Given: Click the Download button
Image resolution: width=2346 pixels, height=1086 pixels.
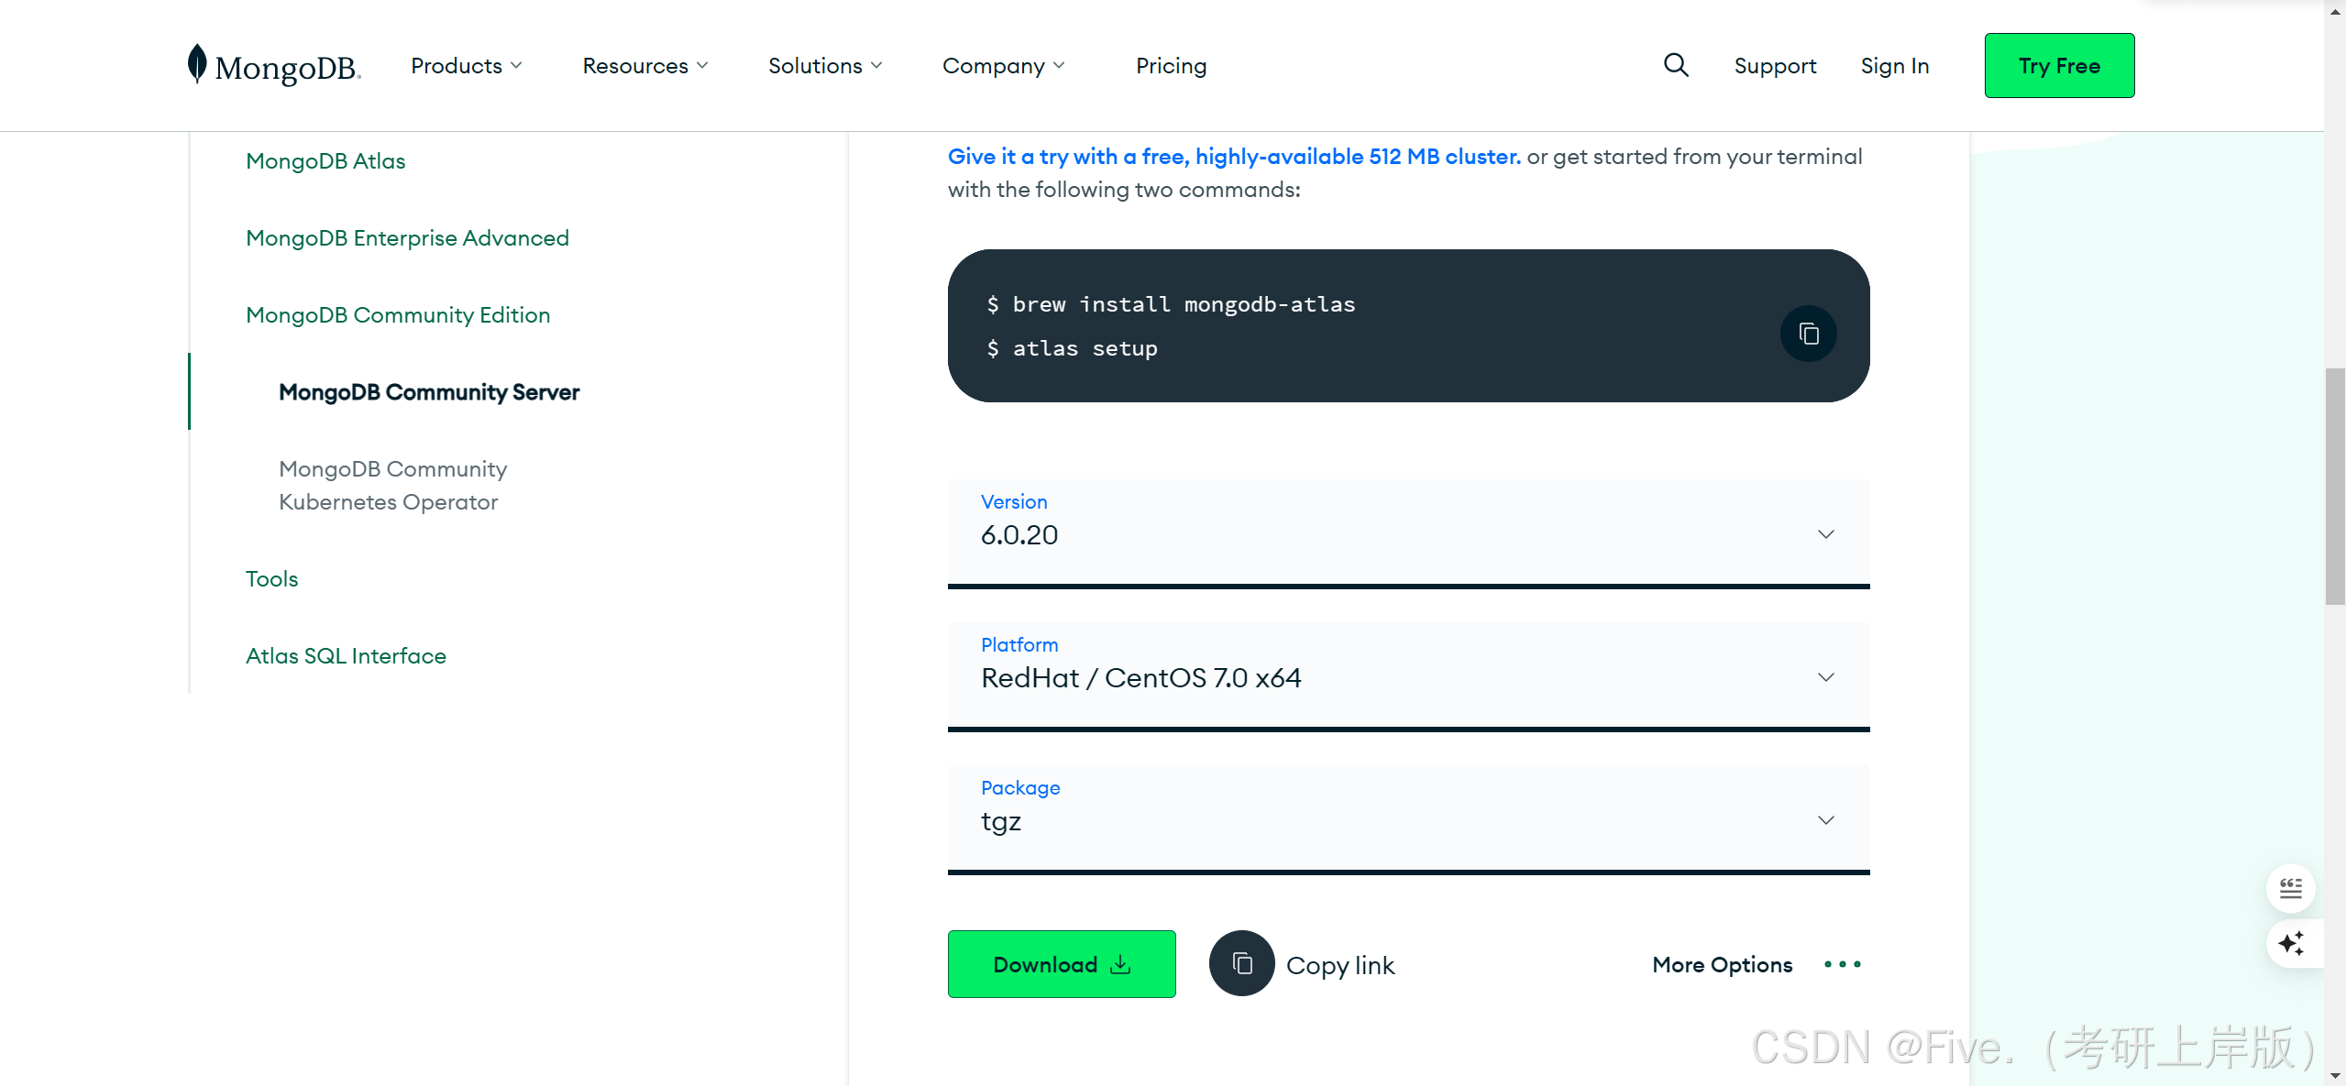Looking at the screenshot, I should pyautogui.click(x=1061, y=964).
